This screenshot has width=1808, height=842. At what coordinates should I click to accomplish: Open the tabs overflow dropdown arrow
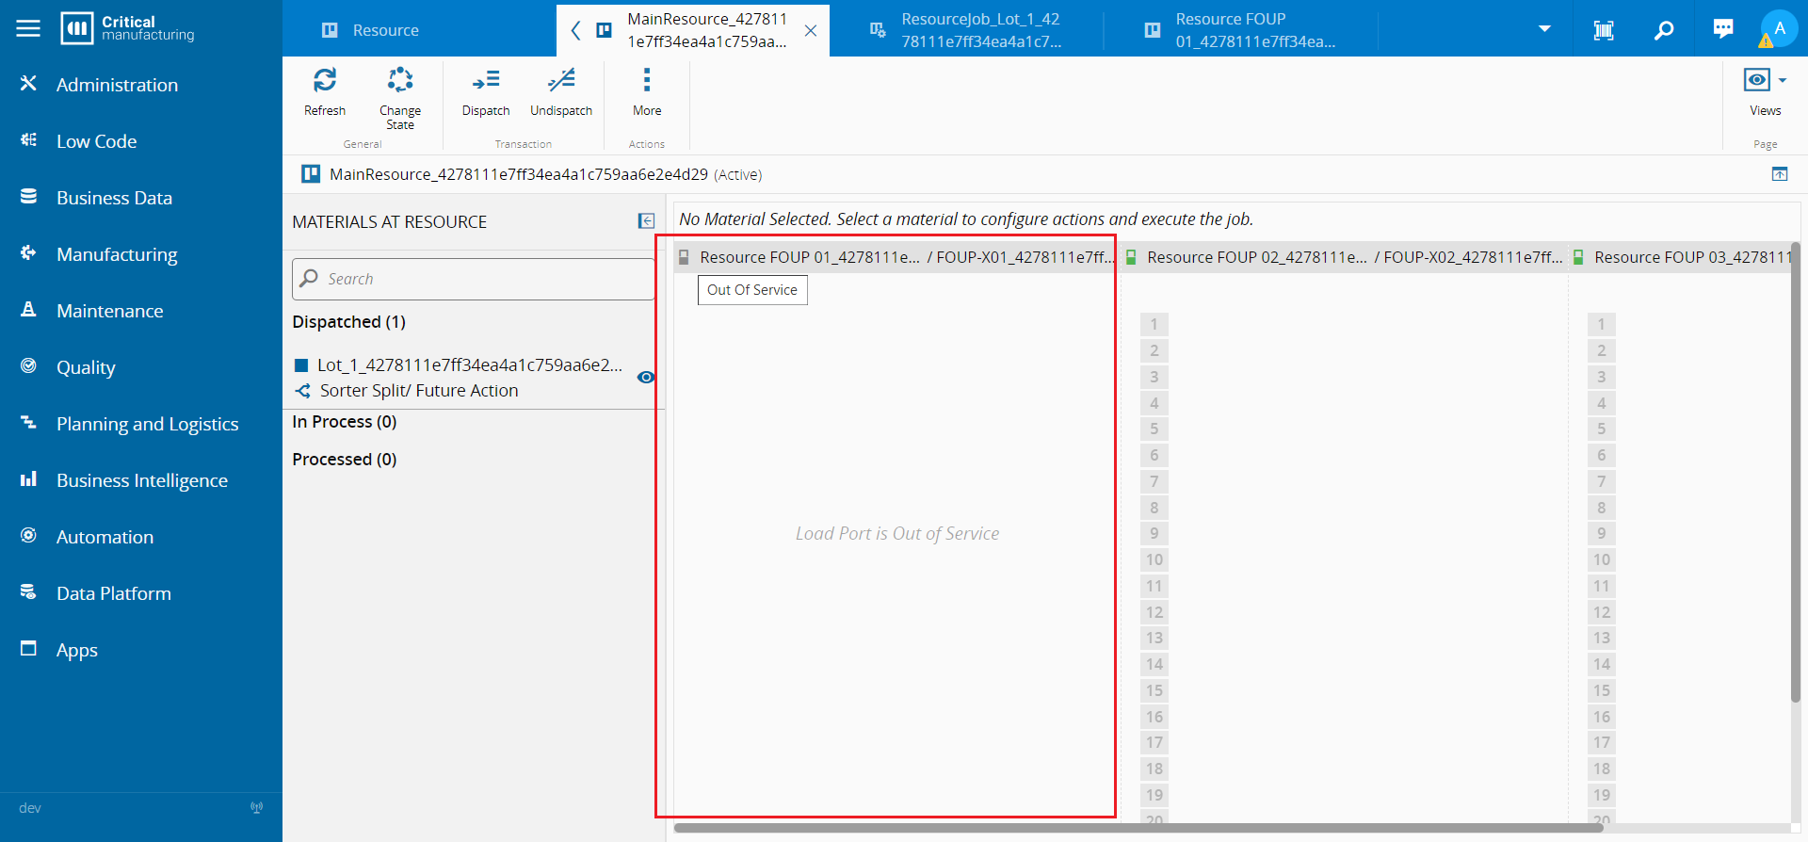click(x=1544, y=29)
